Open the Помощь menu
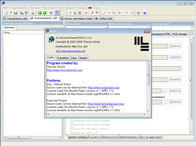The image size is (196, 146). [x=81, y=8]
